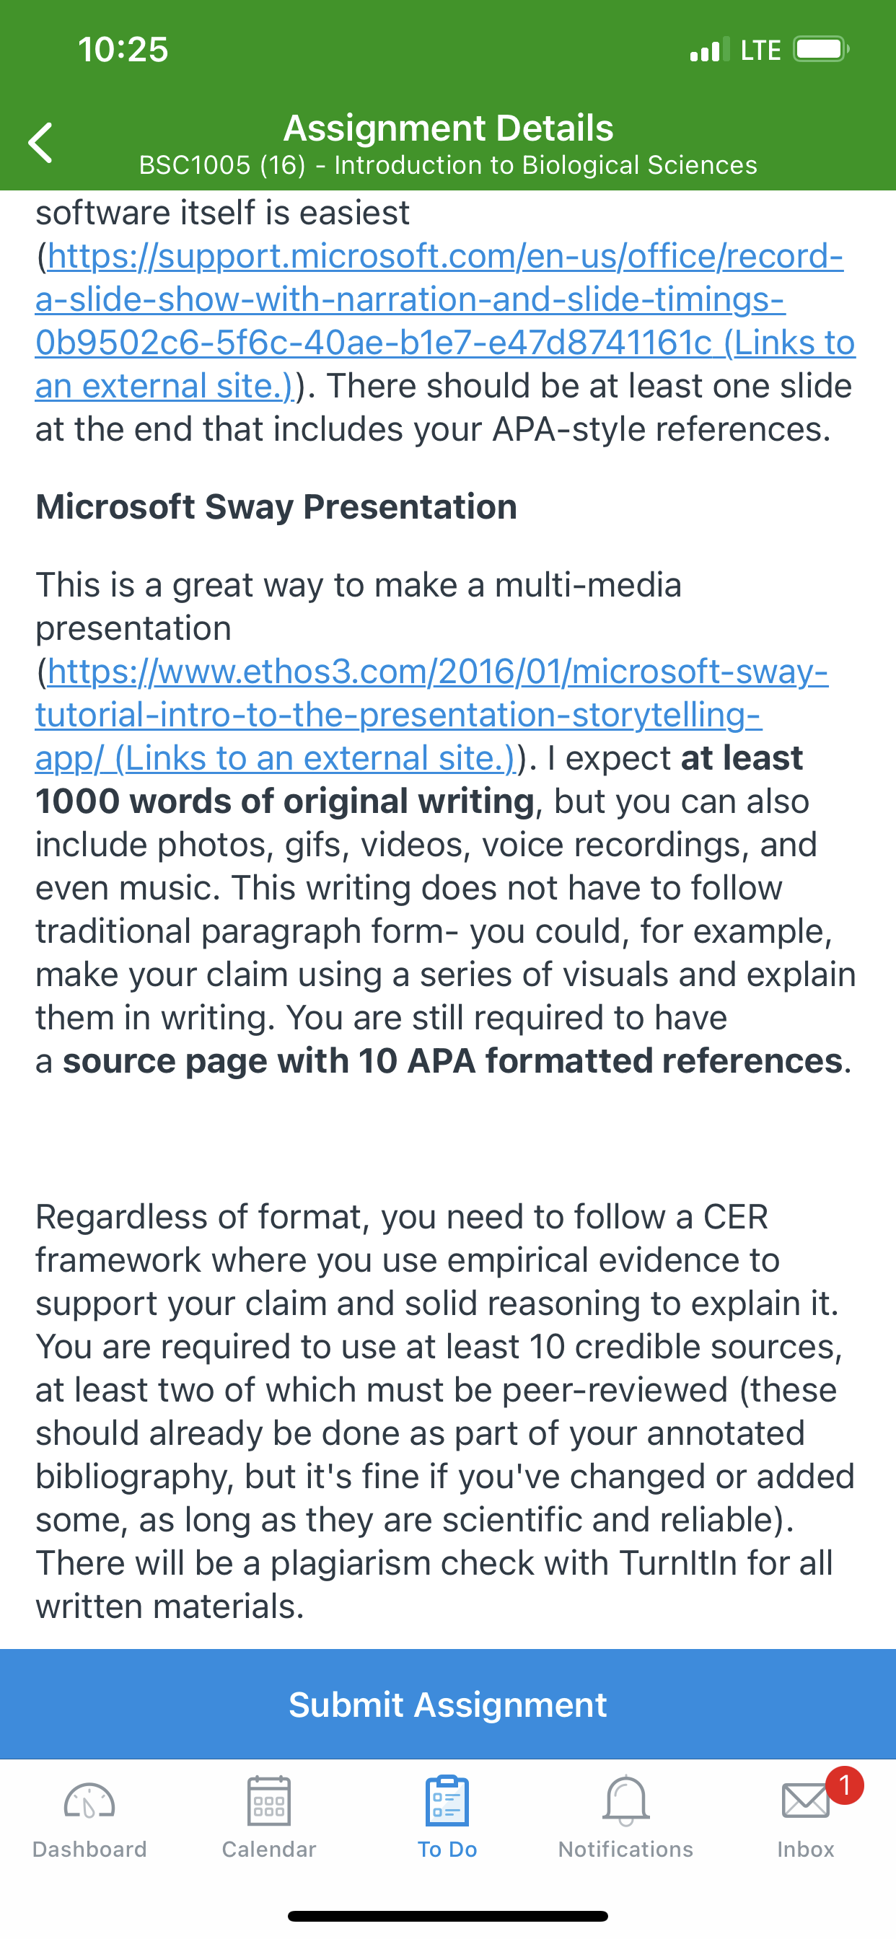Viewport: 896px width, 1939px height.
Task: Tap the Dashboard tab label
Action: tap(89, 1849)
